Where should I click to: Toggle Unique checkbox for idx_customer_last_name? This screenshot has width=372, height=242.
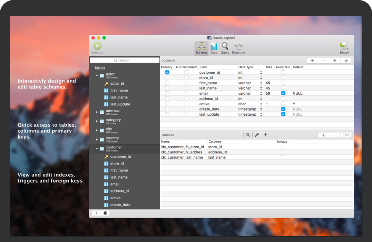coord(282,157)
